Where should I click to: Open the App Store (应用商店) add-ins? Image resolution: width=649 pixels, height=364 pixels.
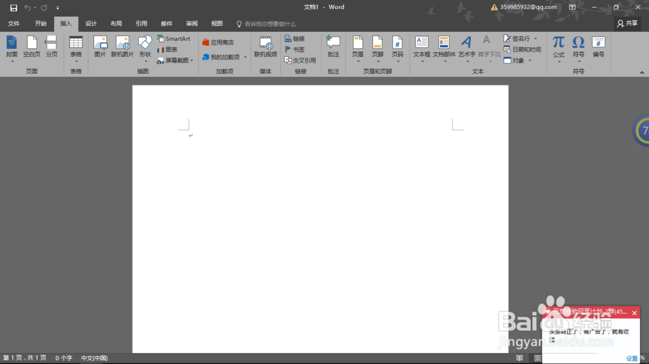click(x=218, y=42)
